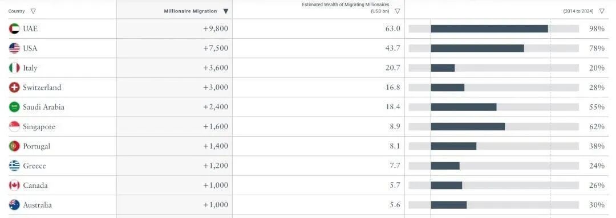Click the Canada flag icon

pos(14,186)
